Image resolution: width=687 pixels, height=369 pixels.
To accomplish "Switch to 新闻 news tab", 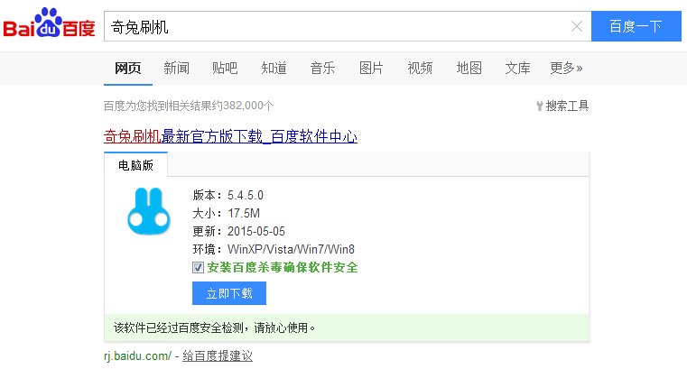I will coord(176,68).
